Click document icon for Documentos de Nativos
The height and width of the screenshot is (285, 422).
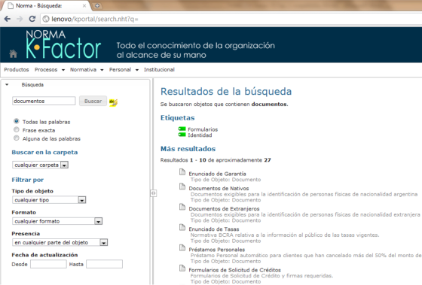pos(182,186)
